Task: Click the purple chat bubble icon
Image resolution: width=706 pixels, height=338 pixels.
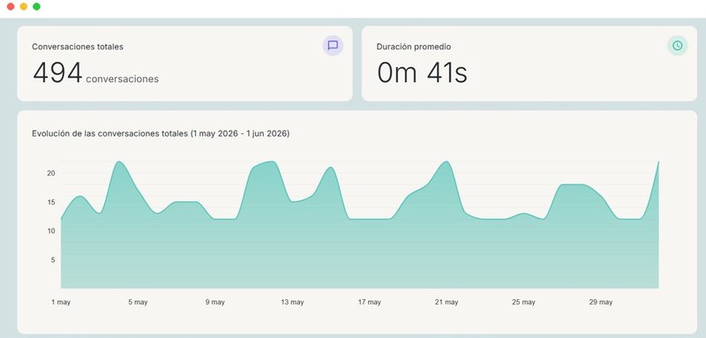Action: [333, 46]
